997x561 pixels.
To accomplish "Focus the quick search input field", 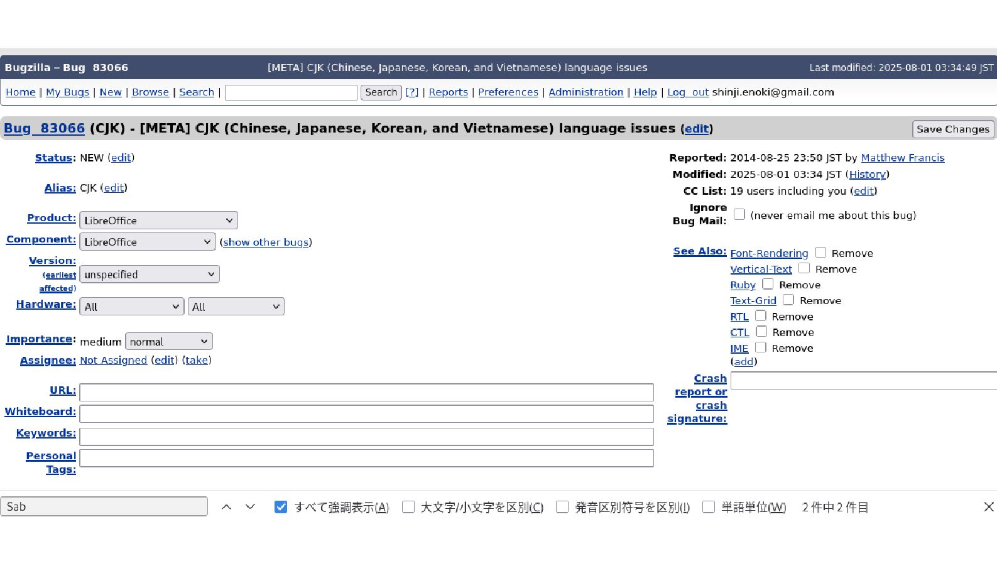I will pos(291,93).
